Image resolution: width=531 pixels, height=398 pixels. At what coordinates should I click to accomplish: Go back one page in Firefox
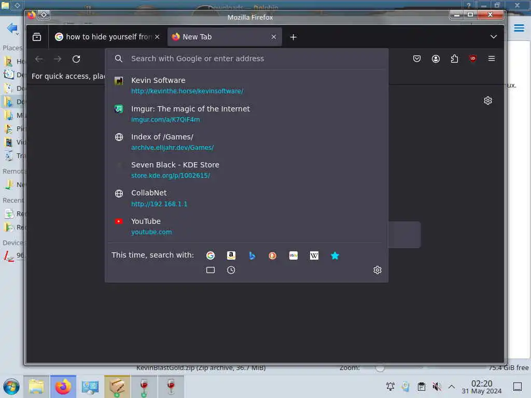coord(39,59)
